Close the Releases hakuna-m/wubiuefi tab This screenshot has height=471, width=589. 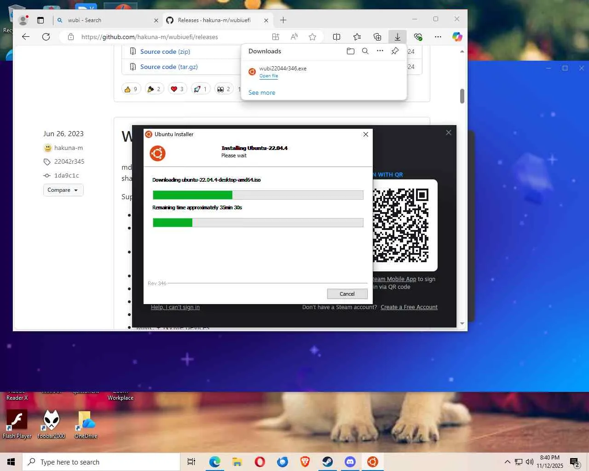266,20
